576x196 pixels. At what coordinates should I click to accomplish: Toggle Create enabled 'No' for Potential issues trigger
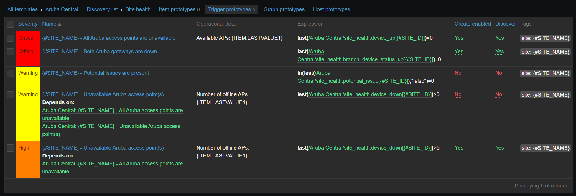458,73
